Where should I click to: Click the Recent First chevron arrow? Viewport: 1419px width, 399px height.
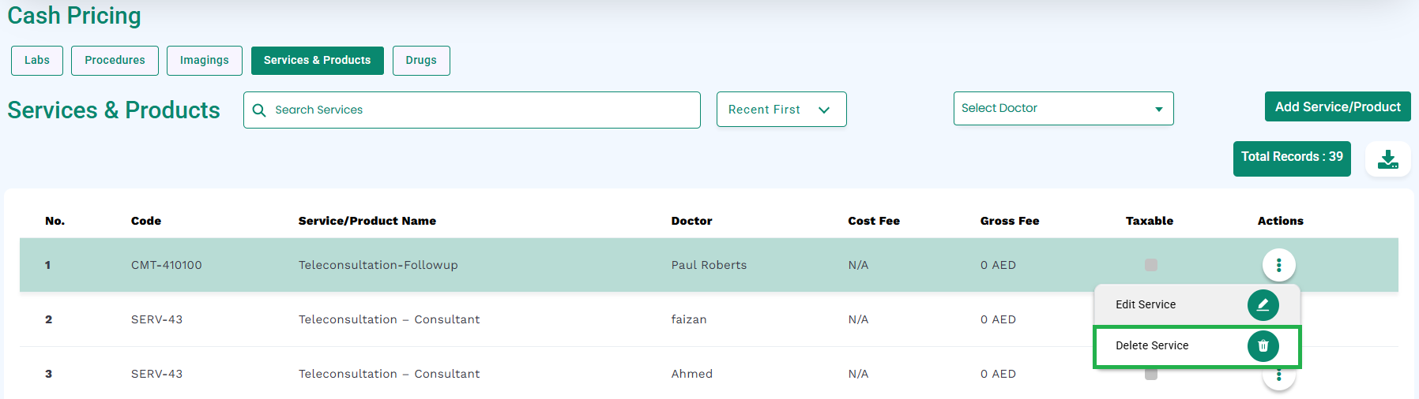pyautogui.click(x=824, y=110)
